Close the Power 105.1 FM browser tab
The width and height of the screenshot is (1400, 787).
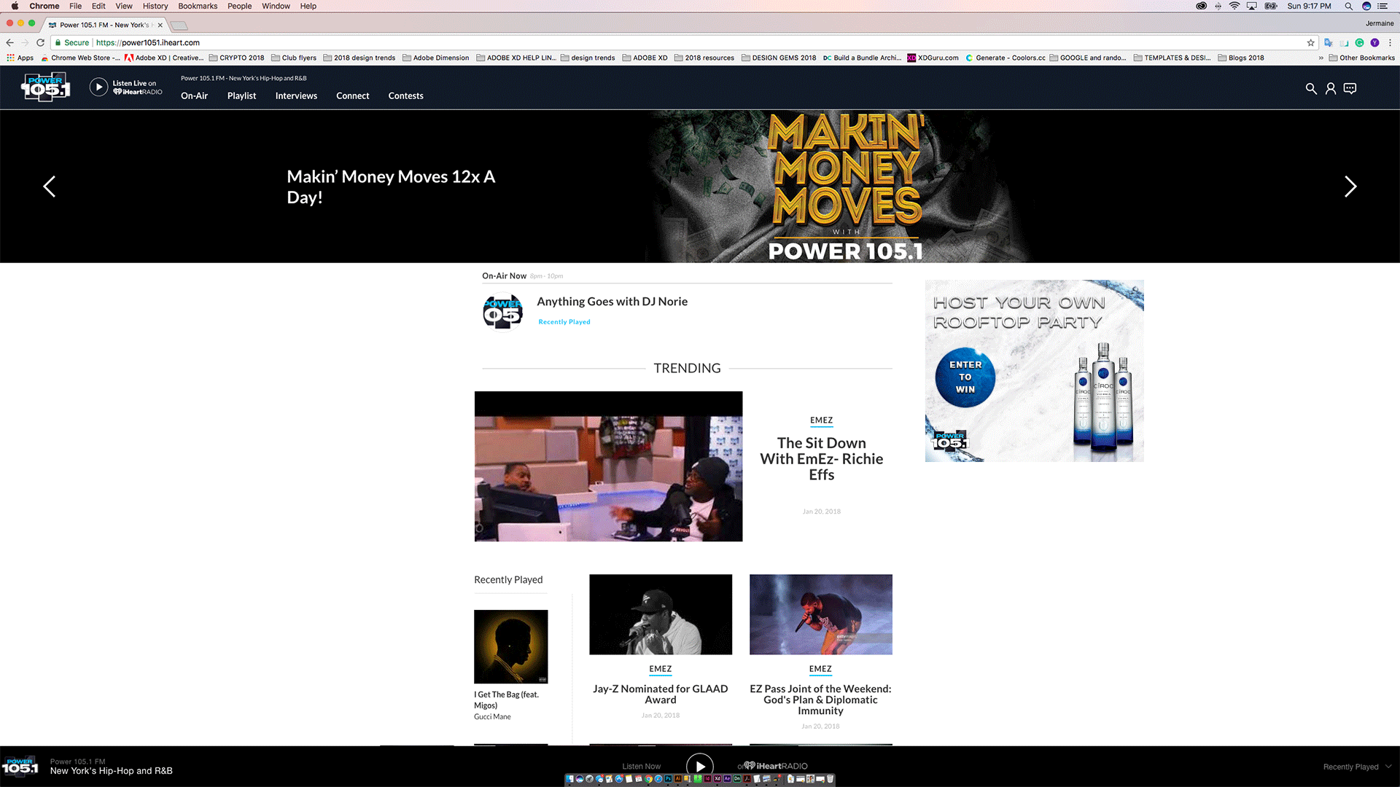pyautogui.click(x=160, y=25)
